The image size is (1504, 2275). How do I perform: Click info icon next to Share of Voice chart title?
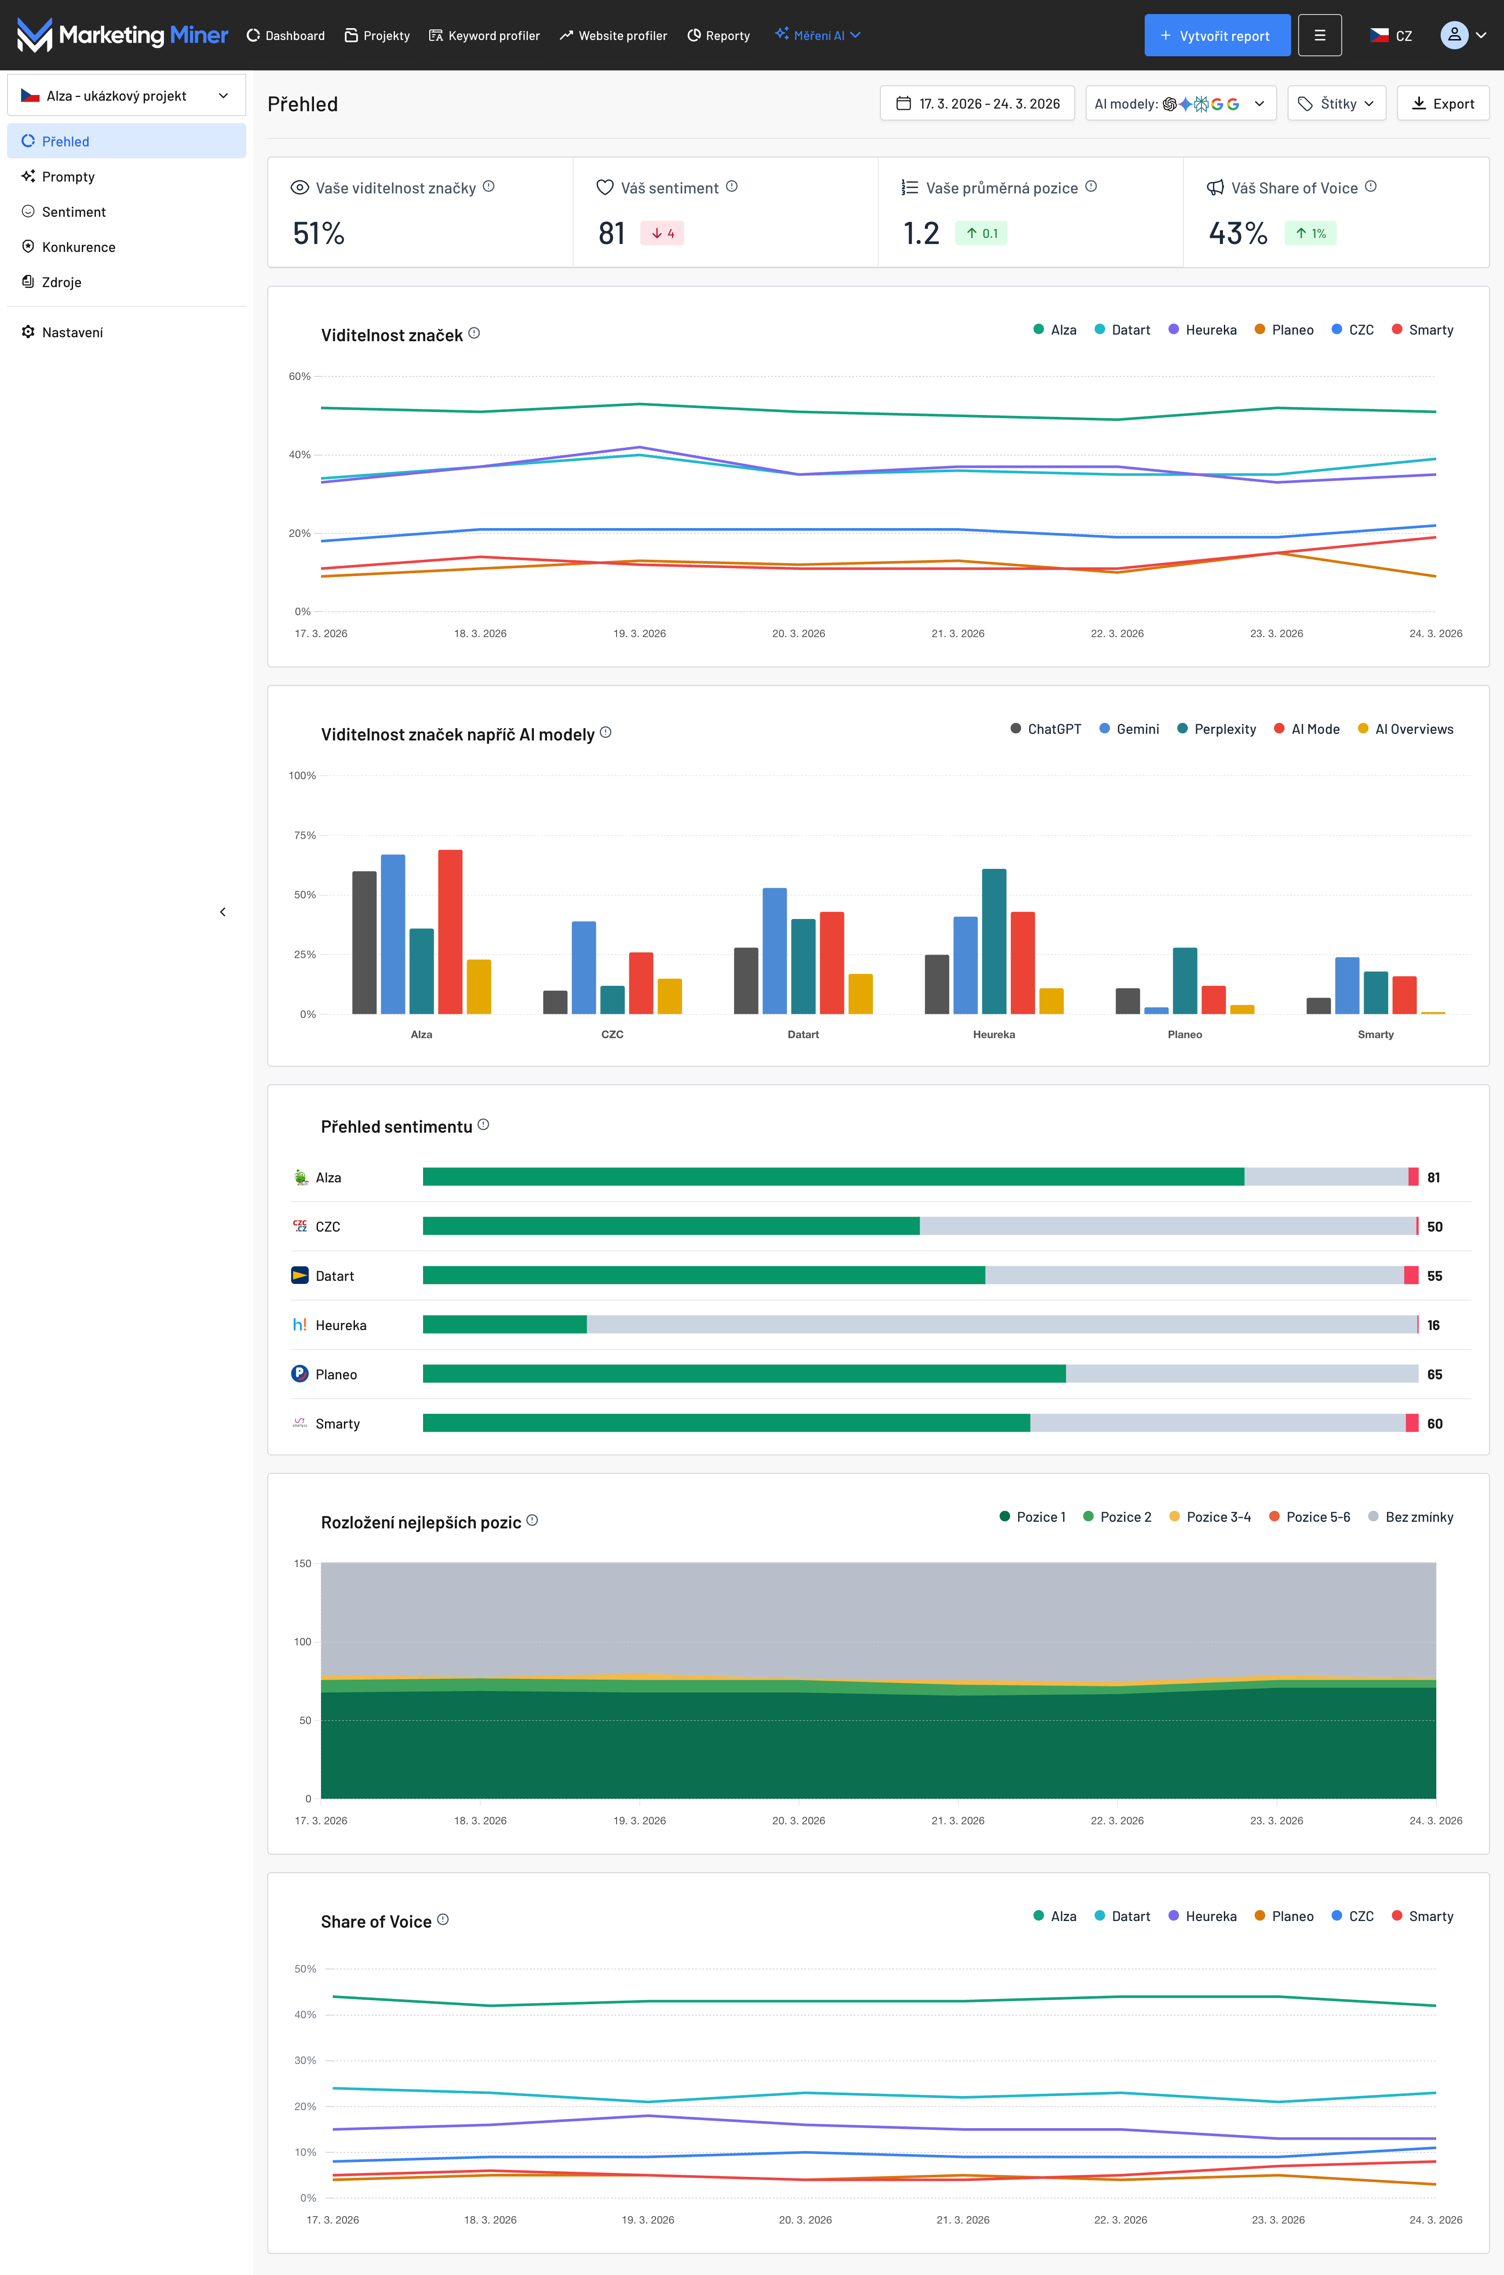coord(443,1919)
